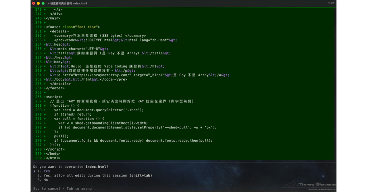Click line 259 Hello Vibe Coding h1 text
Screen dimensions: 367x192
pos(107,66)
